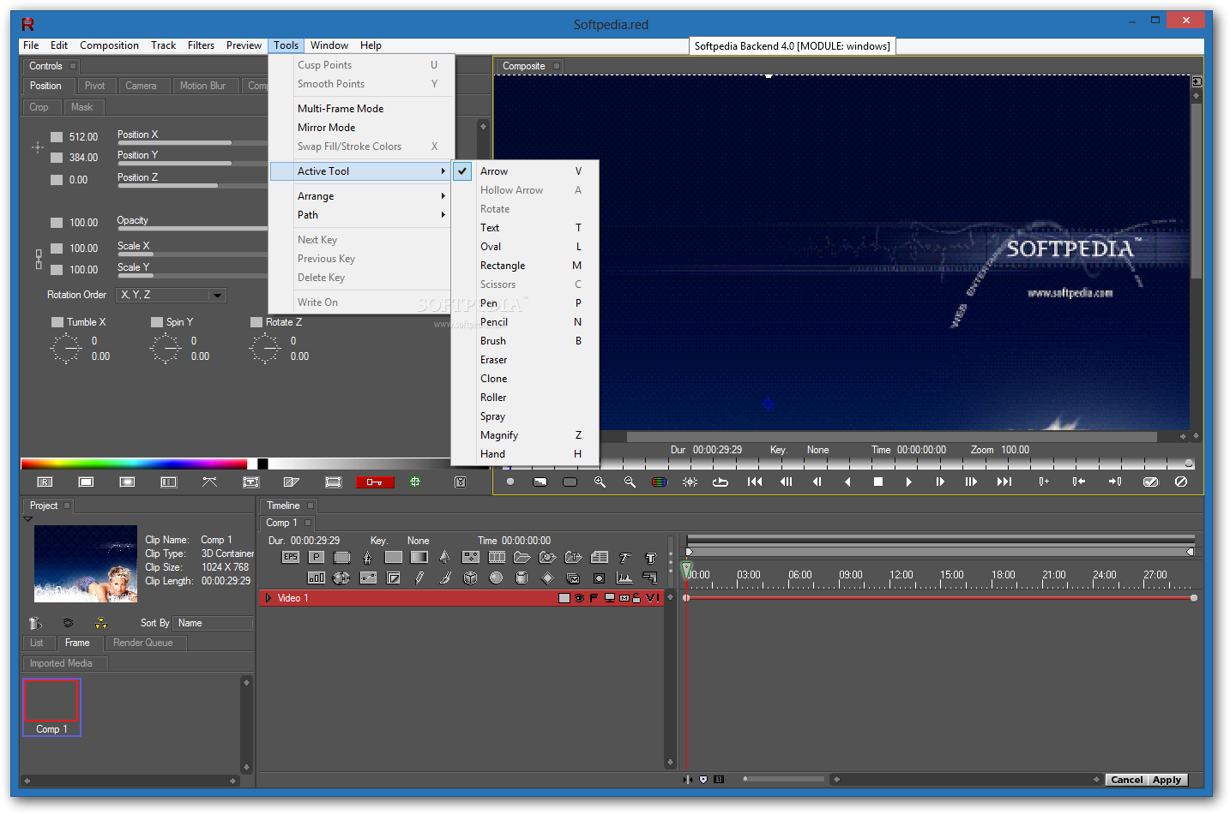The height and width of the screenshot is (814, 1230).
Task: Click the bezier path icon in Controls toolbar
Action: point(209,482)
